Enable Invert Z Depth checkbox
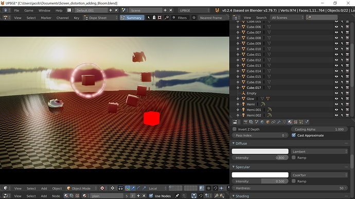Image resolution: width=355 pixels, height=199 pixels. pos(235,129)
